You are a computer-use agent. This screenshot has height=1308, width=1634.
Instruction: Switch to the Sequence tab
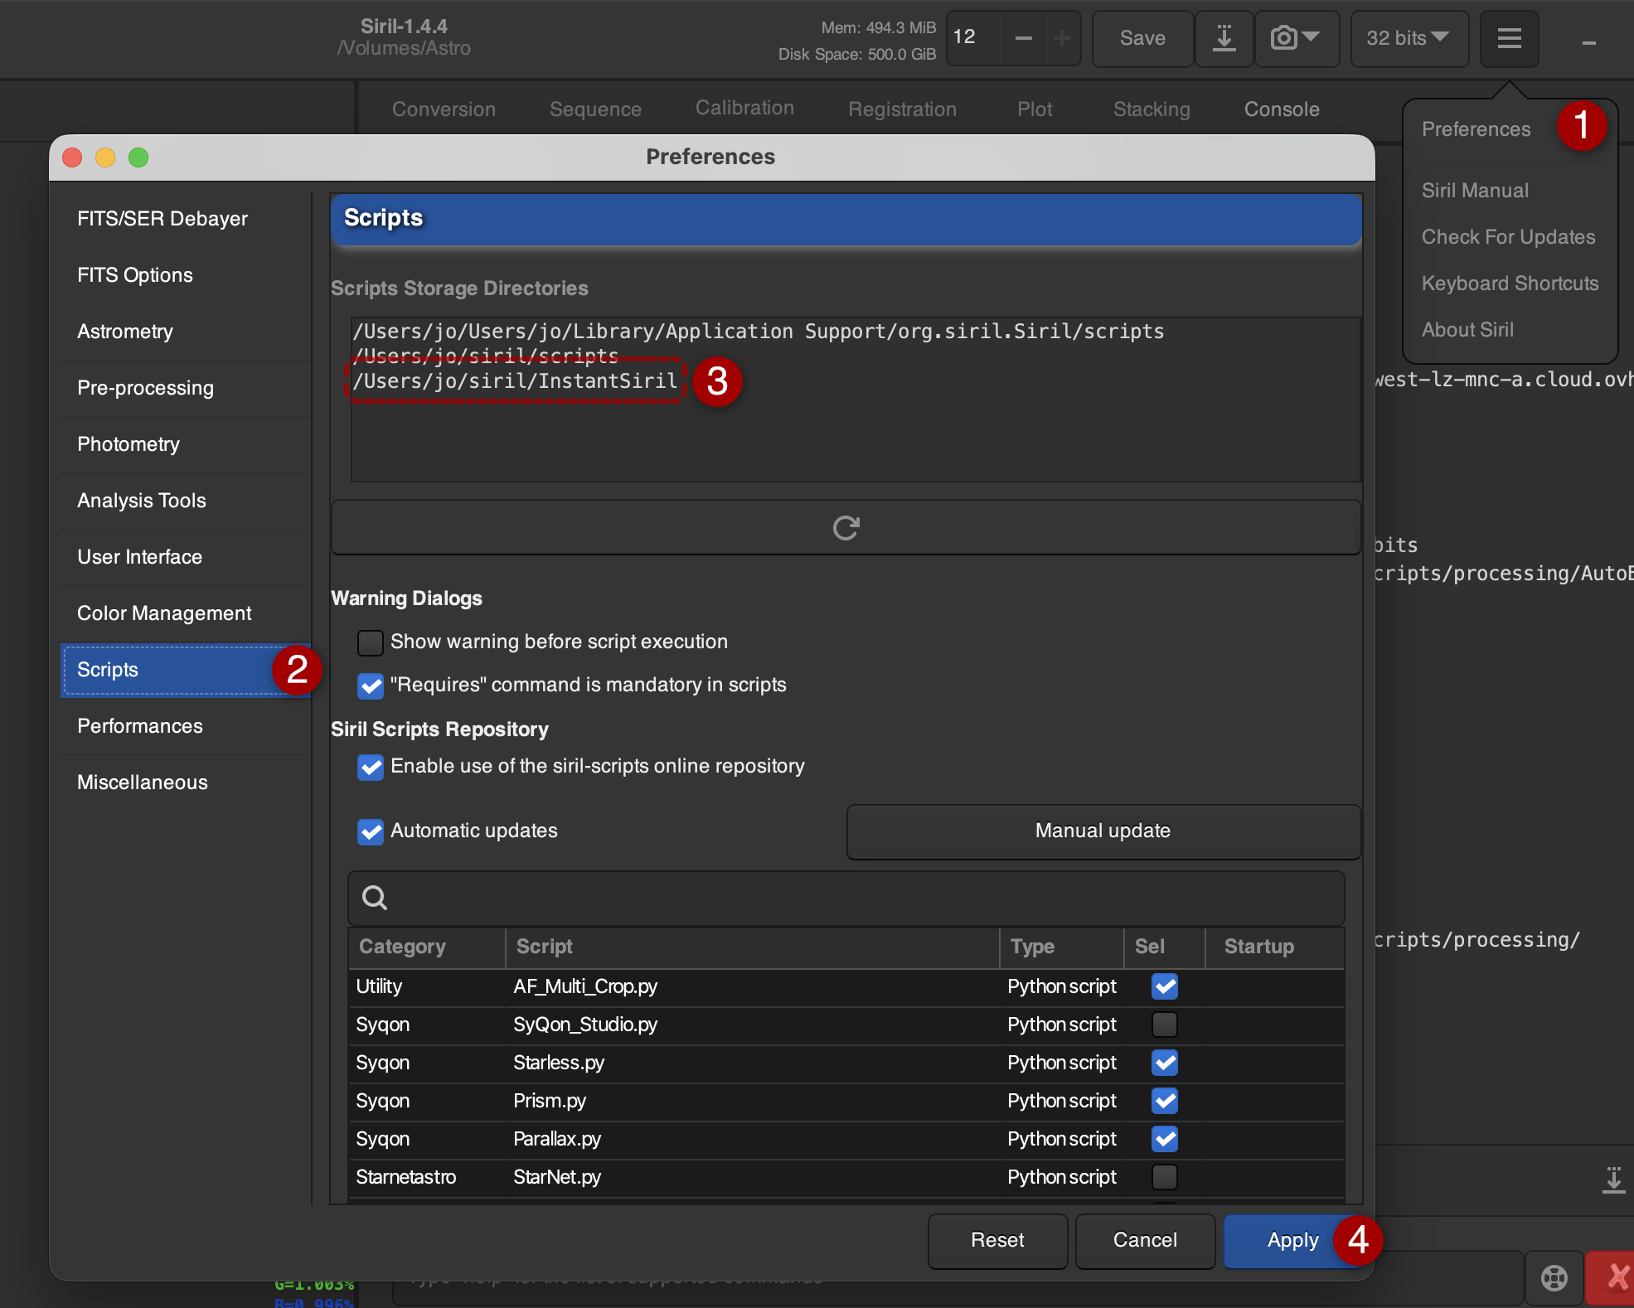tap(595, 109)
